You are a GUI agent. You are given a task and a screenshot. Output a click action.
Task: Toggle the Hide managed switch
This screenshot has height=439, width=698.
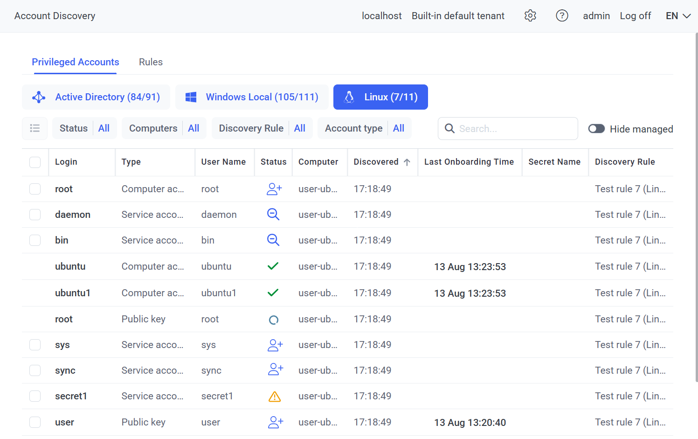click(596, 129)
